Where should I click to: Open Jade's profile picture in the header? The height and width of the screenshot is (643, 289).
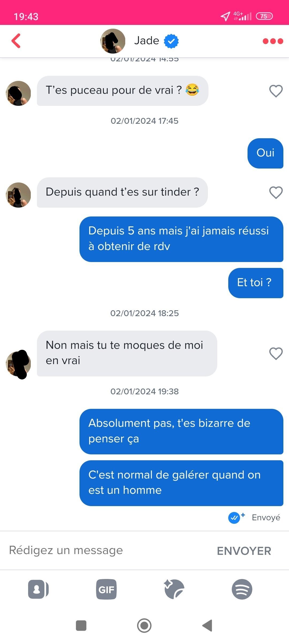[113, 41]
